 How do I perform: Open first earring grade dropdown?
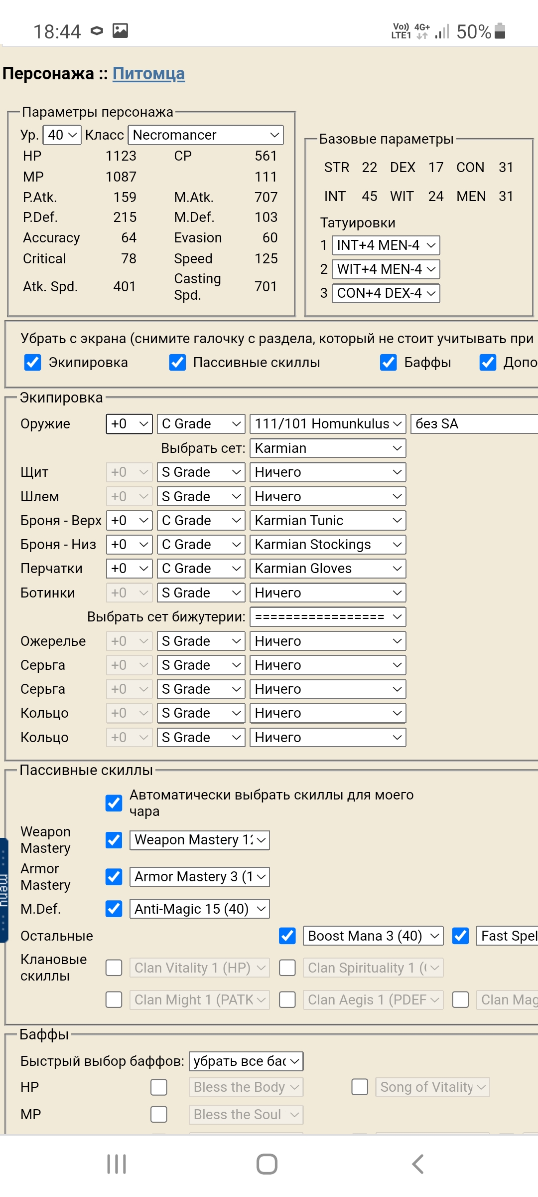201,665
